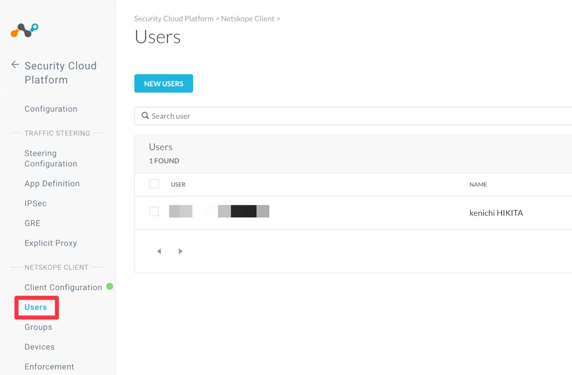Click Netskope Client breadcrumb link
Screen dimensions: 572x375
click(x=247, y=19)
